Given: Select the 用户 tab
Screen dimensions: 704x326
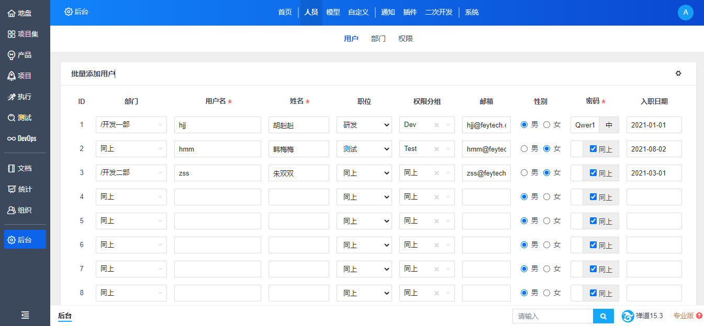Looking at the screenshot, I should click(x=351, y=39).
